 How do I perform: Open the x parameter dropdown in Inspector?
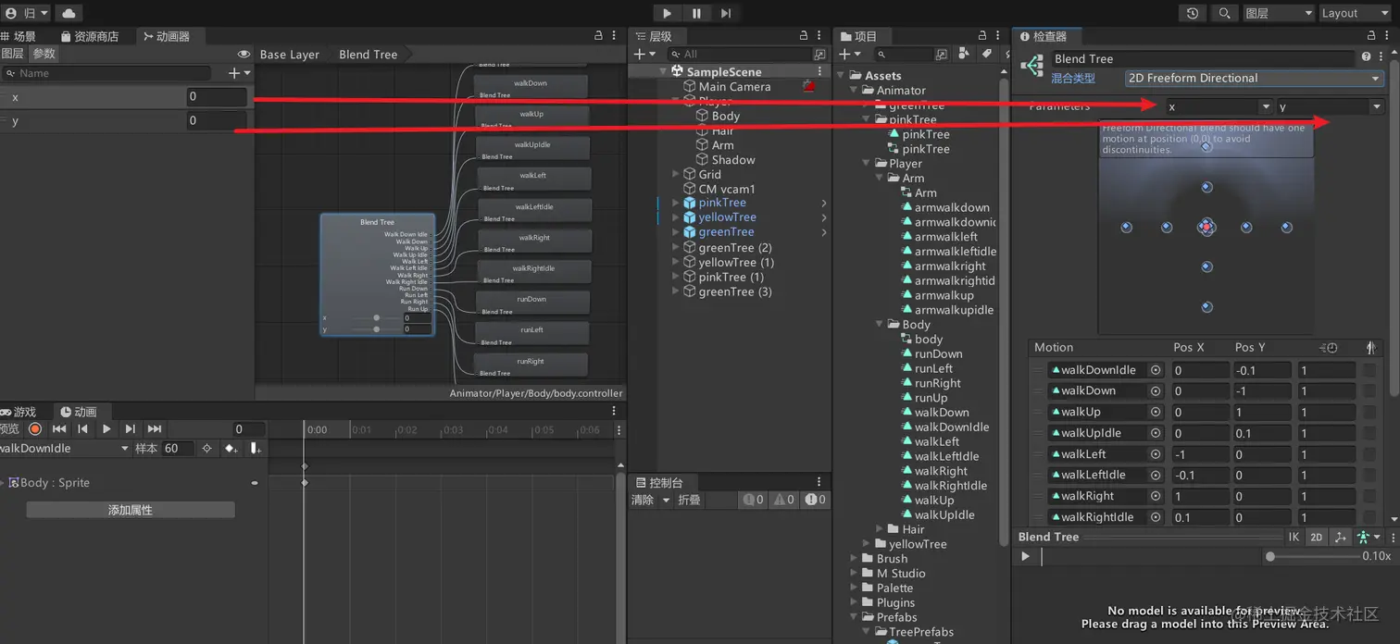(1219, 106)
